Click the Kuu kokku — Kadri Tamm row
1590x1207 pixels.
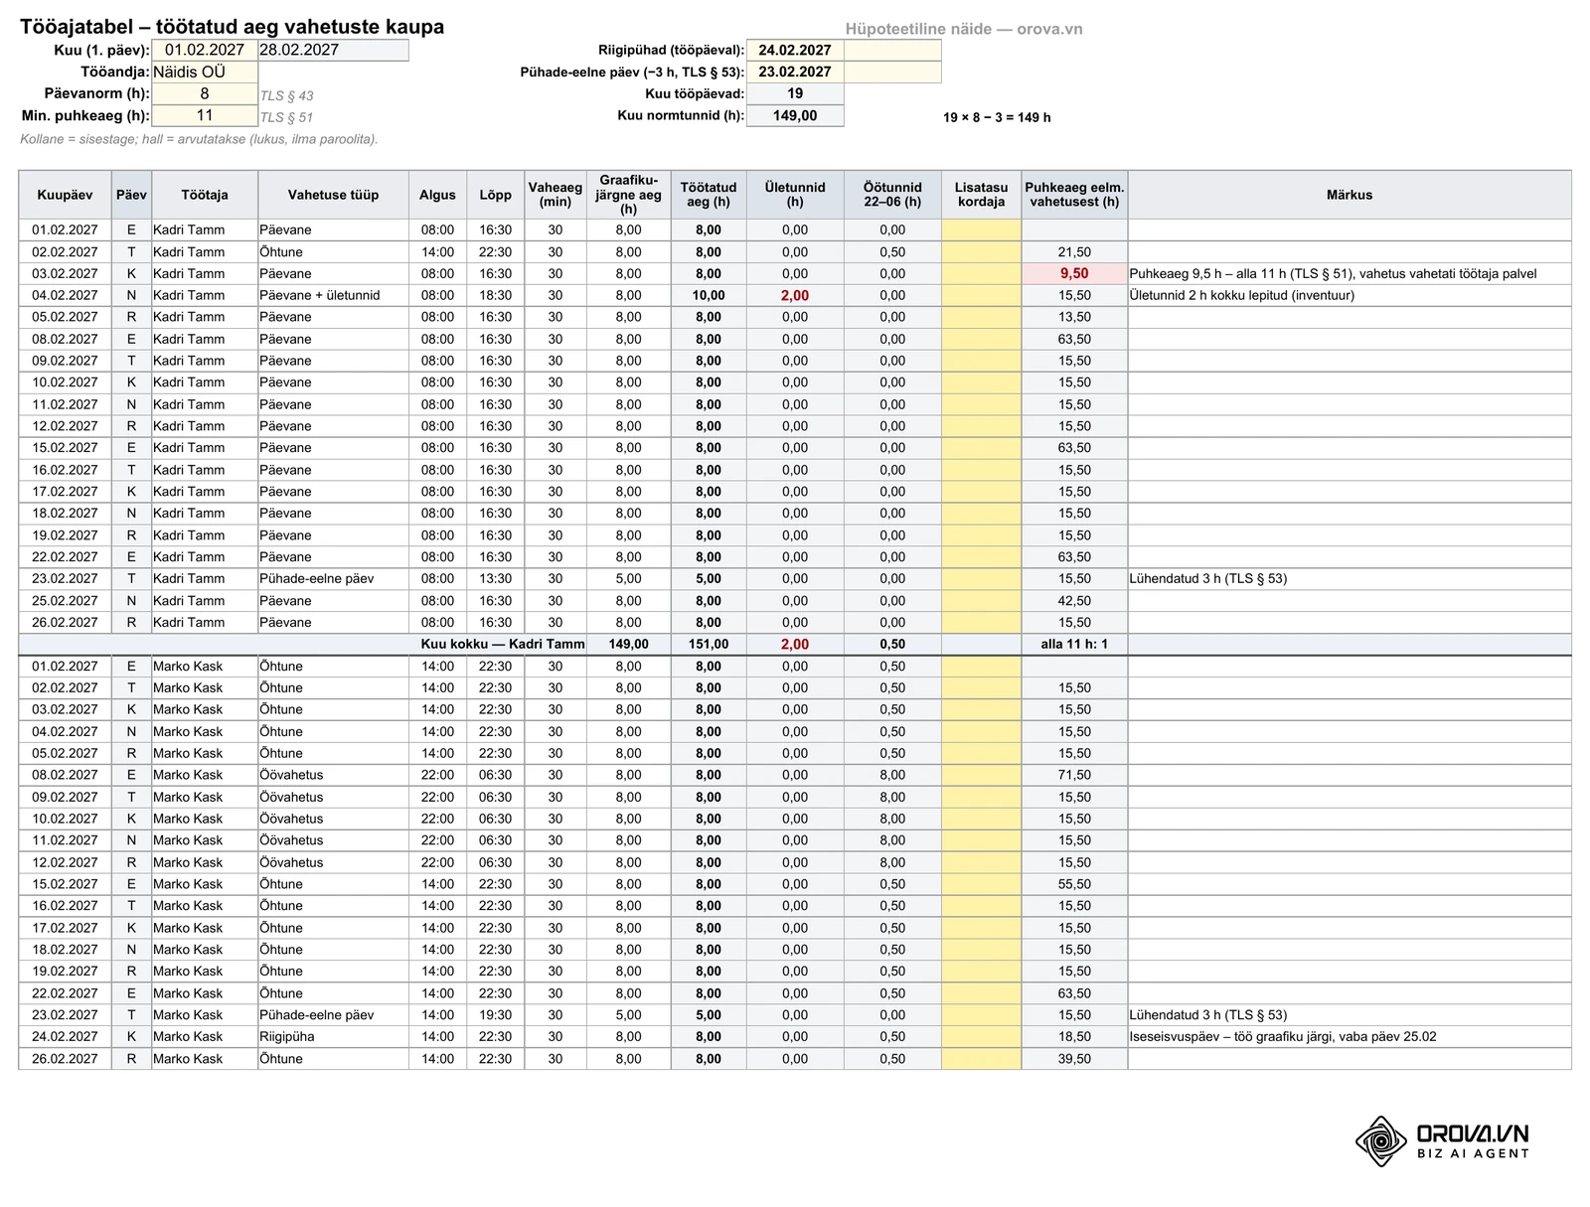coord(795,644)
